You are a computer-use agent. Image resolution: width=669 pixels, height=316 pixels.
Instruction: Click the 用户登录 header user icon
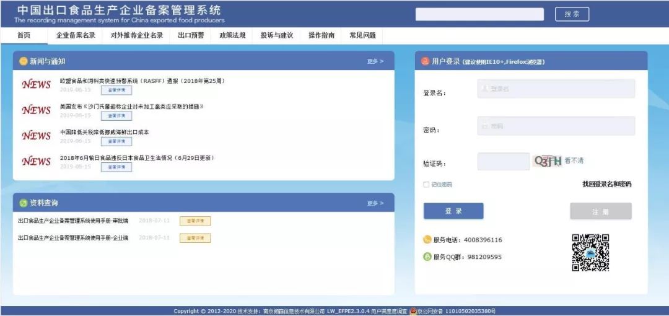click(x=425, y=61)
